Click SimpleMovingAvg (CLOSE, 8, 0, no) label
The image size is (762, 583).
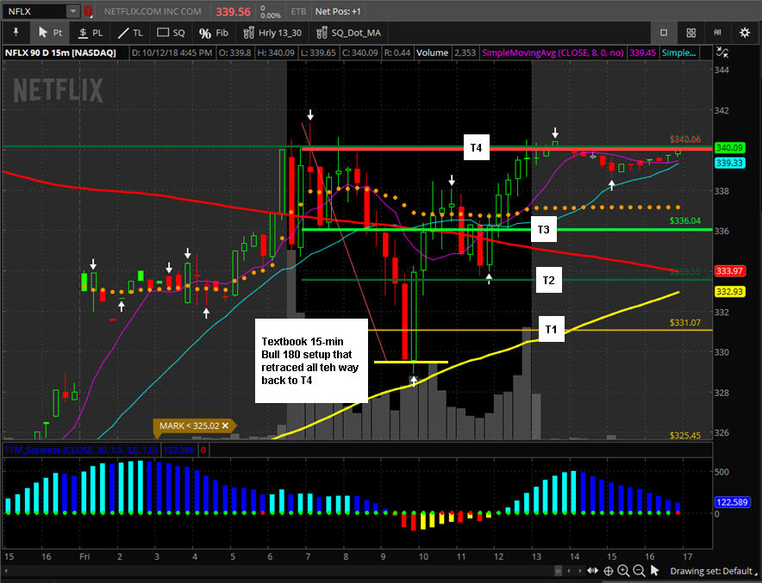point(553,53)
